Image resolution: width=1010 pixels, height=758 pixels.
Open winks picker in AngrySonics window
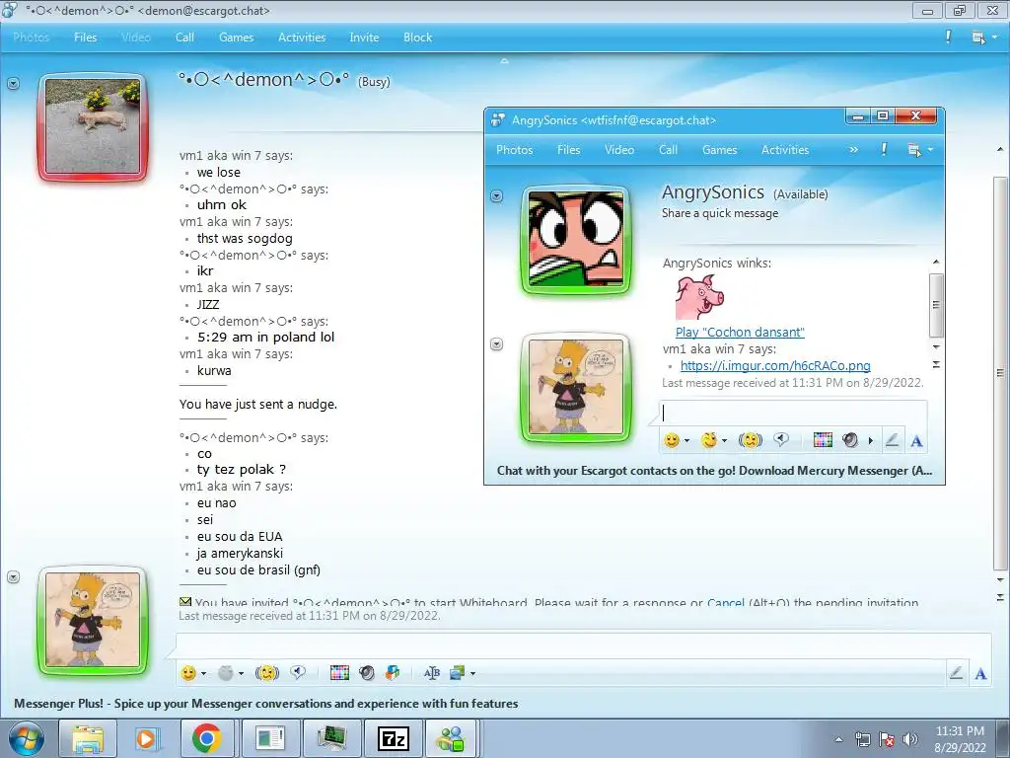click(708, 440)
